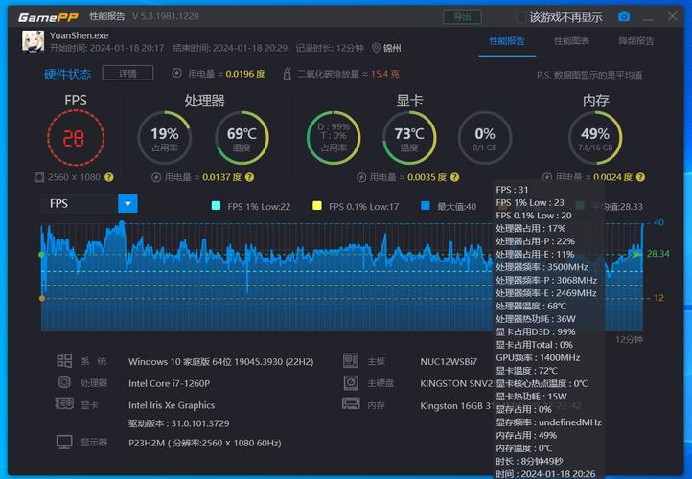
Task: Click the green dot marker on chart left
Action: click(42, 255)
